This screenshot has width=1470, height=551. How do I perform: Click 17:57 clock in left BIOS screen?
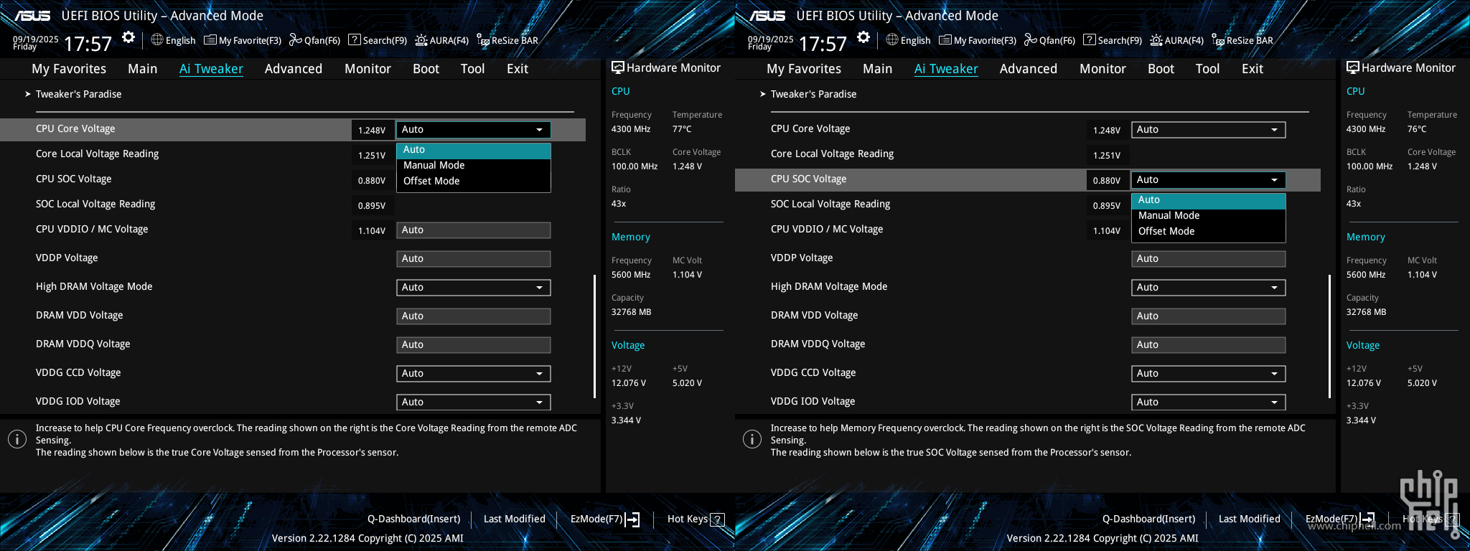coord(88,44)
